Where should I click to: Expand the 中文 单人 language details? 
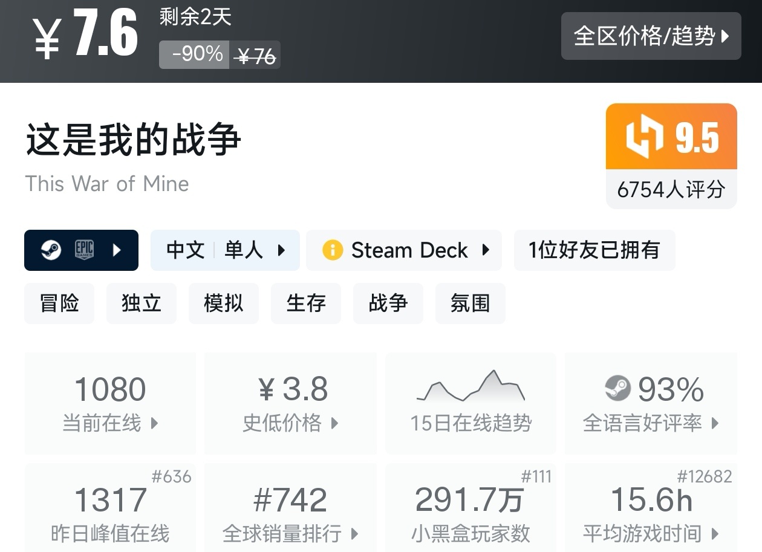click(225, 250)
